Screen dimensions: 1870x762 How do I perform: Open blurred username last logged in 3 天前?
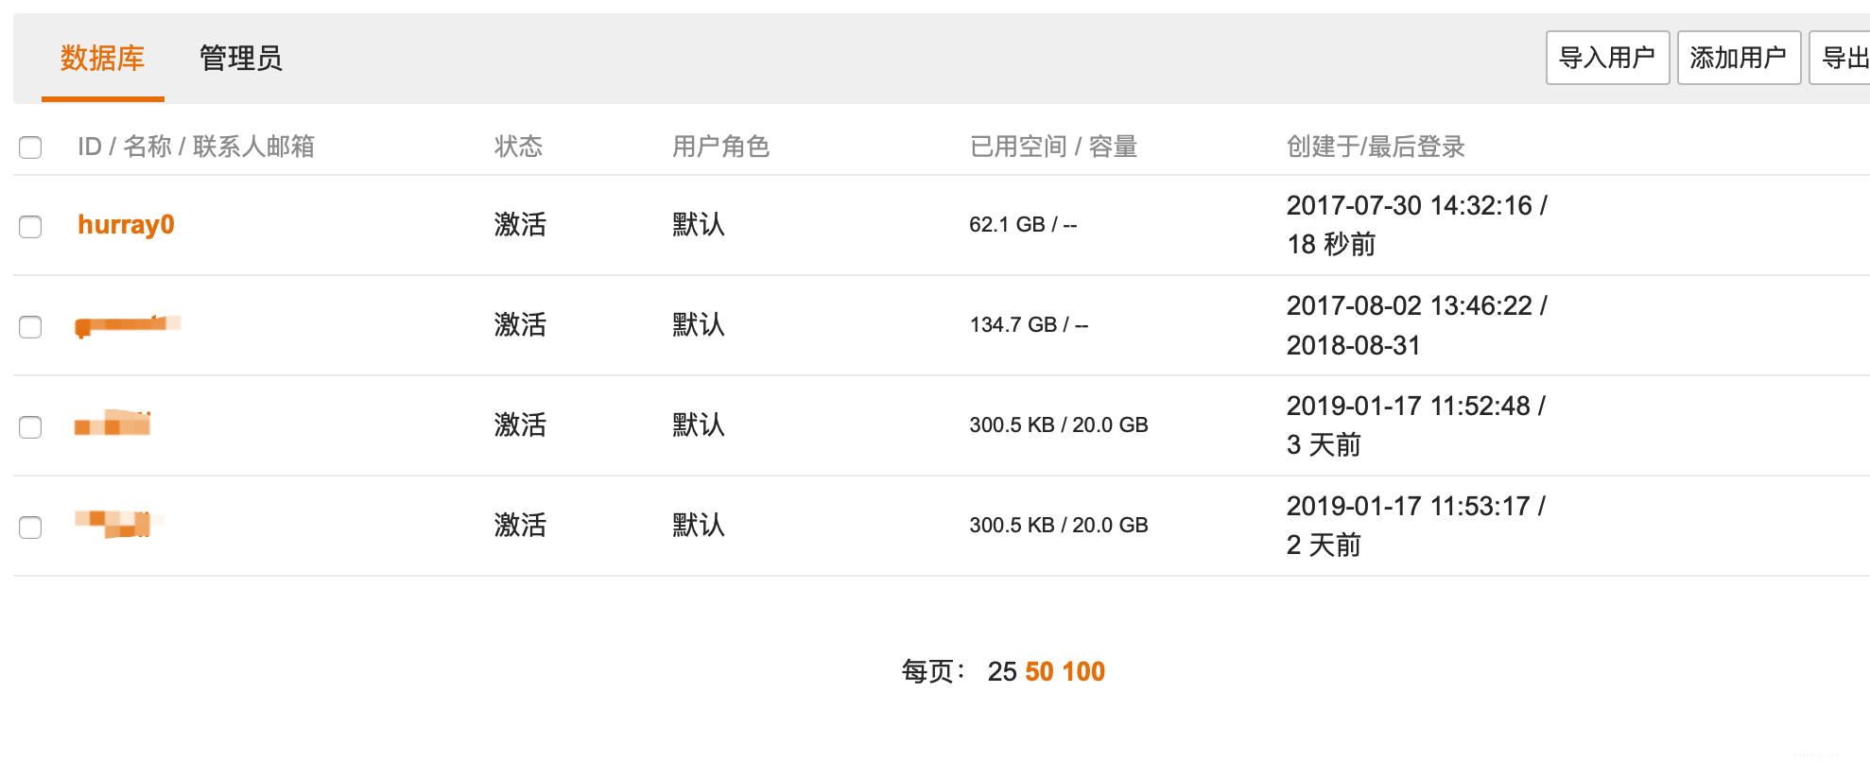click(x=113, y=424)
